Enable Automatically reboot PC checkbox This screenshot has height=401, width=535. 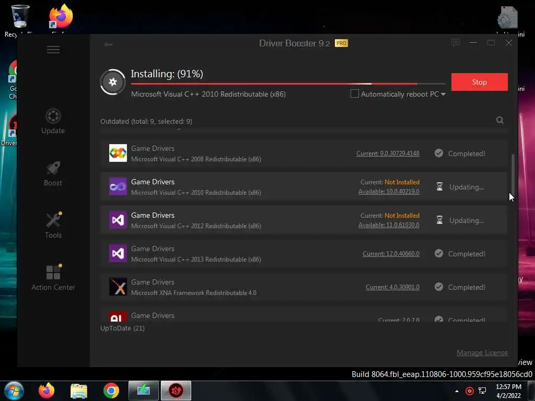coord(355,94)
